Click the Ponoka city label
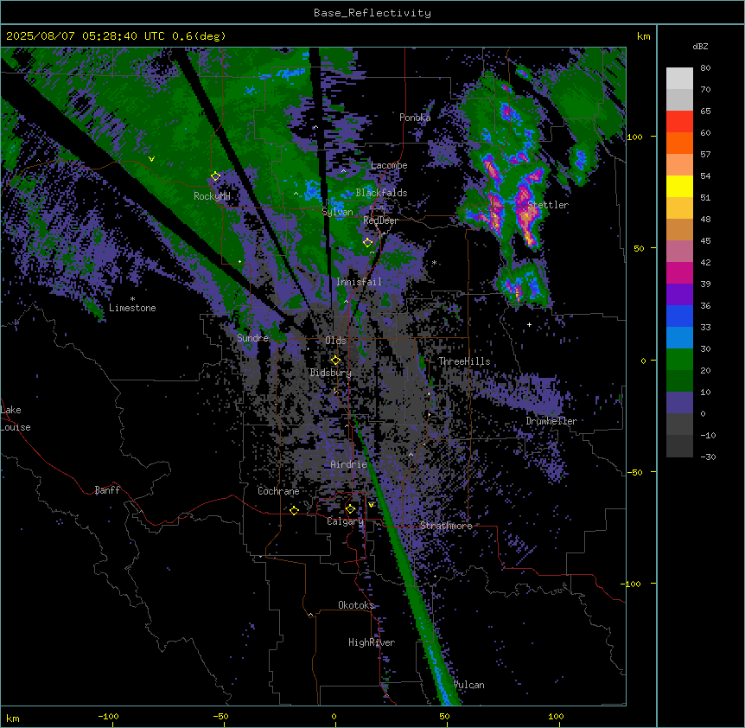The image size is (745, 728). (x=415, y=118)
